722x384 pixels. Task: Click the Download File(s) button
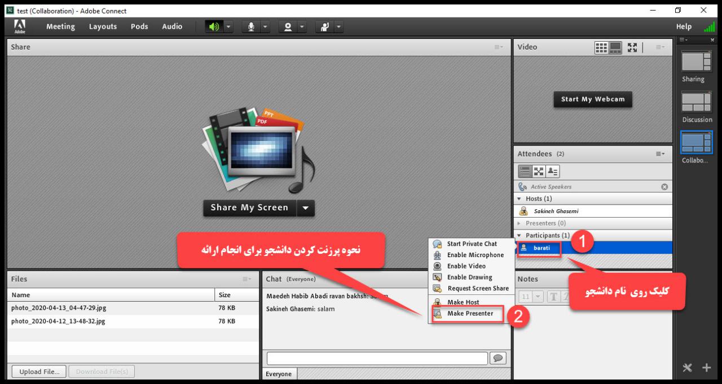(x=102, y=372)
